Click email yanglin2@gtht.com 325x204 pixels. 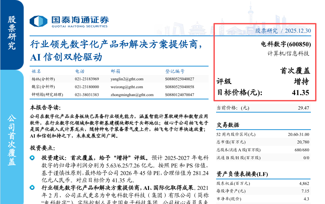coord(127,79)
